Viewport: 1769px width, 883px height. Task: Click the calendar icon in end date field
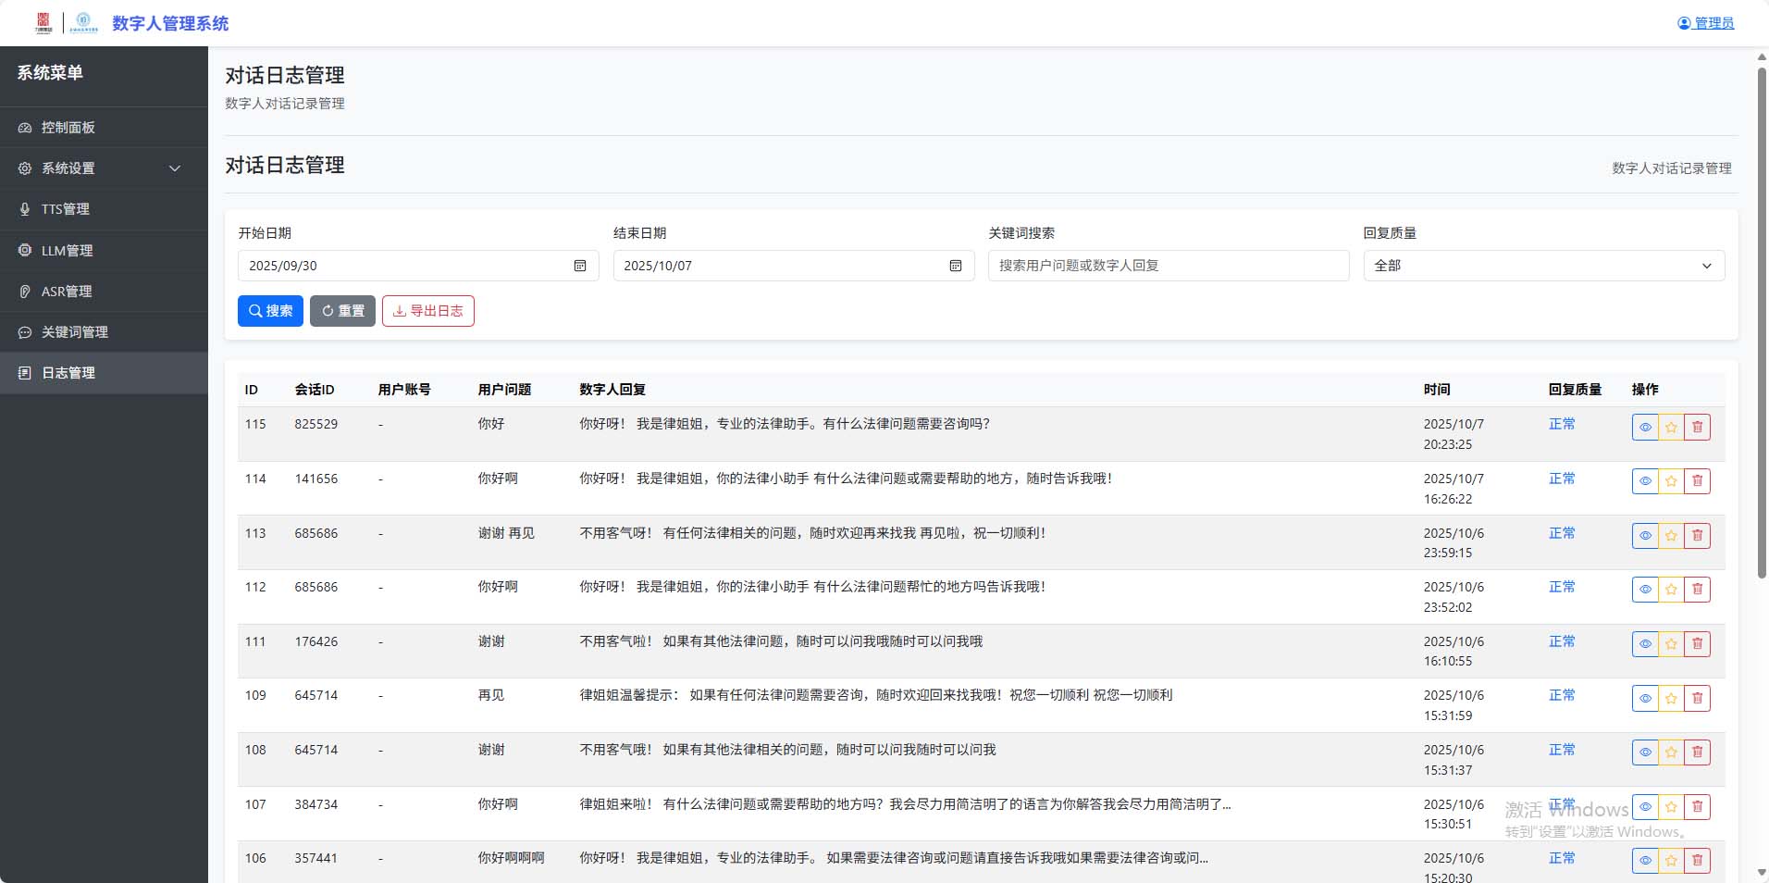click(x=955, y=266)
